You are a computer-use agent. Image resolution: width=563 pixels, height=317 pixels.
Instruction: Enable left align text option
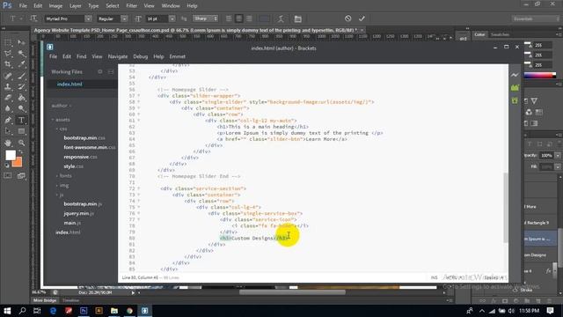click(x=229, y=18)
